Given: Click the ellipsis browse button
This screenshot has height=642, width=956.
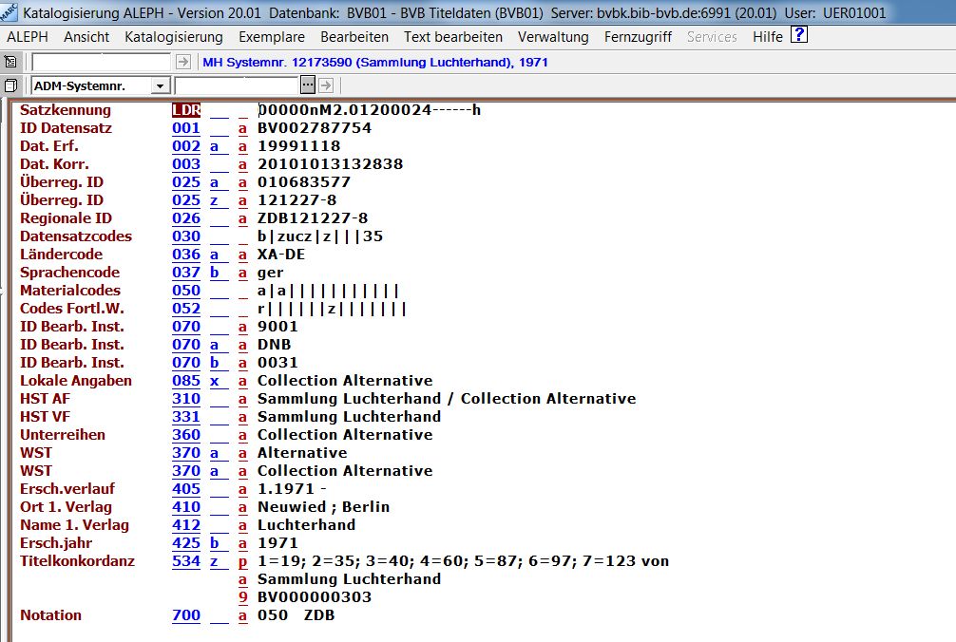Looking at the screenshot, I should pyautogui.click(x=307, y=85).
